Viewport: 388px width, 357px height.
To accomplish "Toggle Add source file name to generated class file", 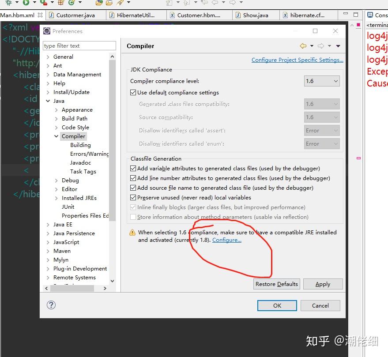I will pos(133,188).
